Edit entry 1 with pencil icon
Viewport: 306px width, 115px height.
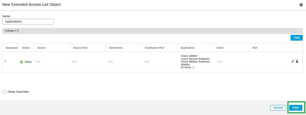(292, 61)
